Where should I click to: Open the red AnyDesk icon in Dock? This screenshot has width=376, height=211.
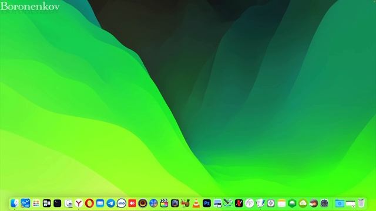pyautogui.click(x=132, y=203)
